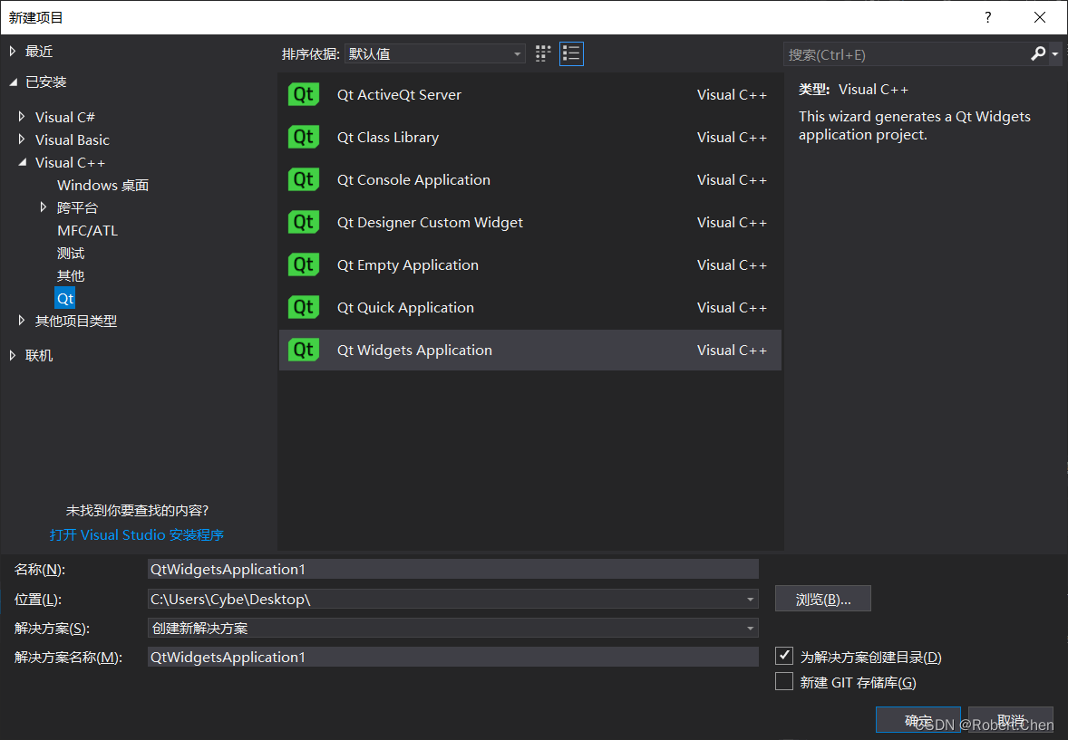
Task: Choose Qt Designer Custom Widget template
Action: coord(529,222)
